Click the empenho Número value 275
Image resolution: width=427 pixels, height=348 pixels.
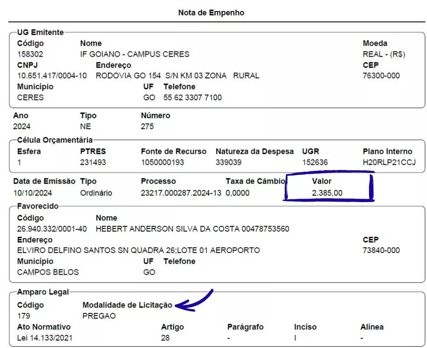pos(147,127)
